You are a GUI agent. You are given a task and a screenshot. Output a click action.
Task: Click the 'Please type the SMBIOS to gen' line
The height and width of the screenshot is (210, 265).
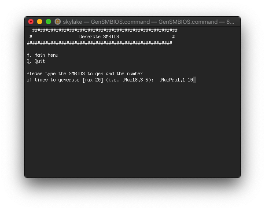85,74
